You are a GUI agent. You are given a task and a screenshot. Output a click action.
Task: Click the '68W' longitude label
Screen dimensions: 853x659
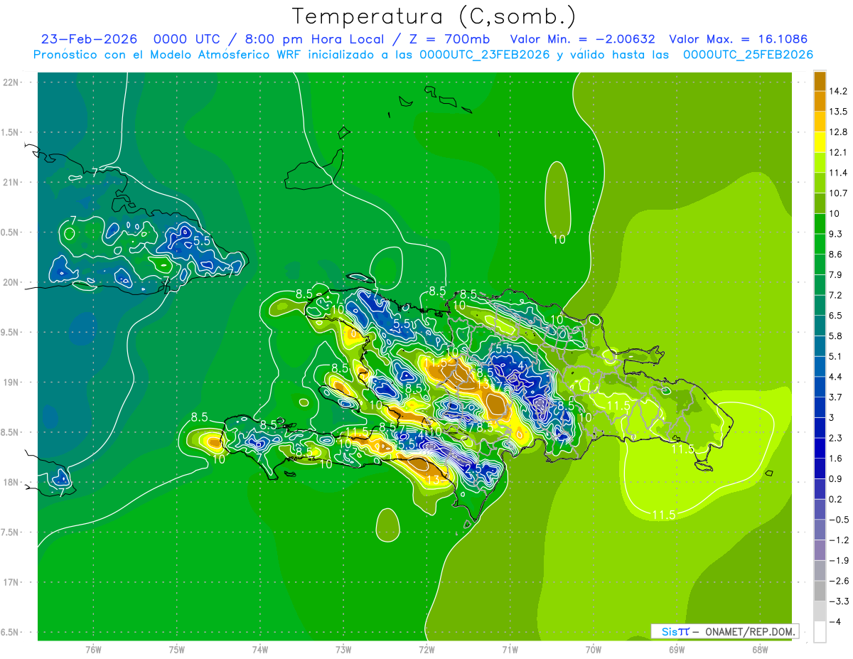(x=759, y=650)
